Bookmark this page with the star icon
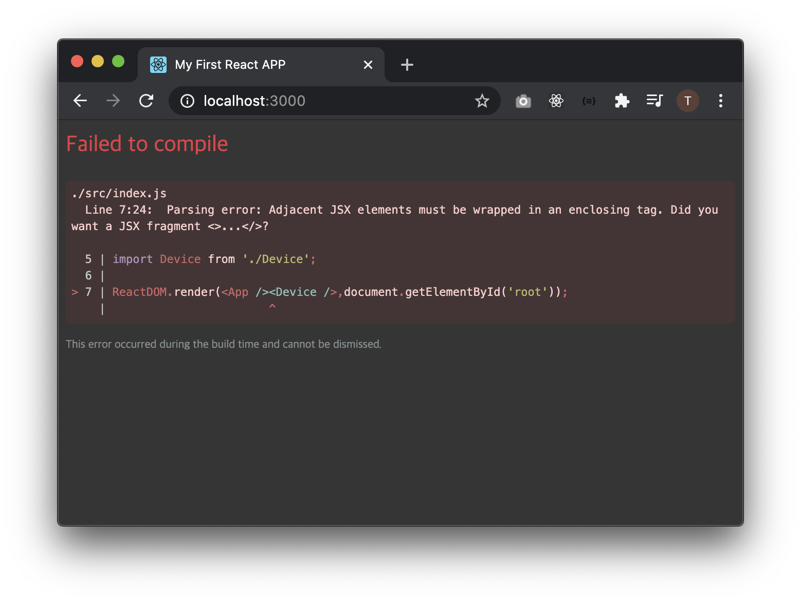Viewport: 801px width, 602px height. [482, 101]
